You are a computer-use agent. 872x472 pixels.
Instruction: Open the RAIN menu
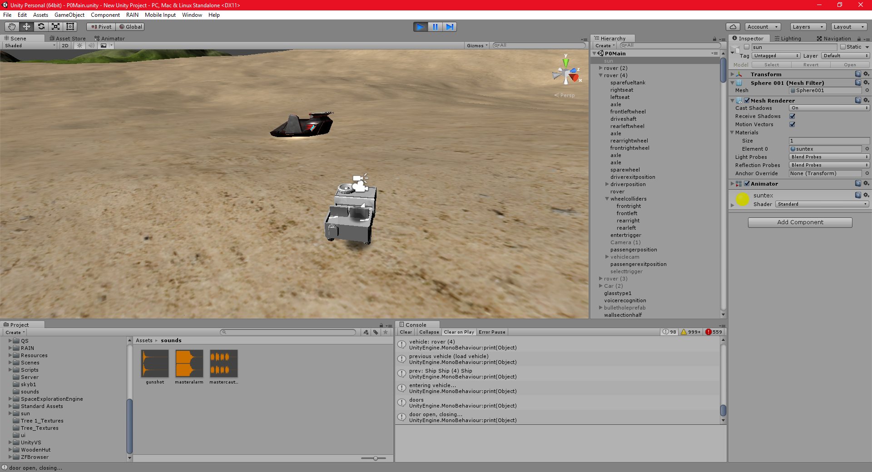pyautogui.click(x=132, y=15)
